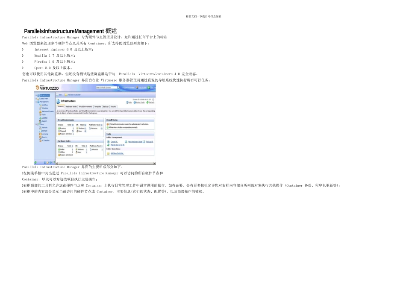Select Management in the sidebar tree
Viewport: 406px width, 287px height.
tap(44, 102)
